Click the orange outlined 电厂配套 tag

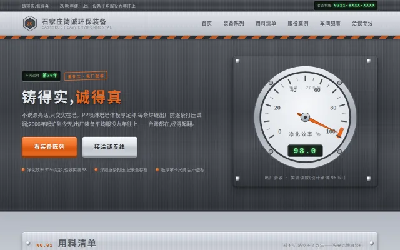(86, 76)
